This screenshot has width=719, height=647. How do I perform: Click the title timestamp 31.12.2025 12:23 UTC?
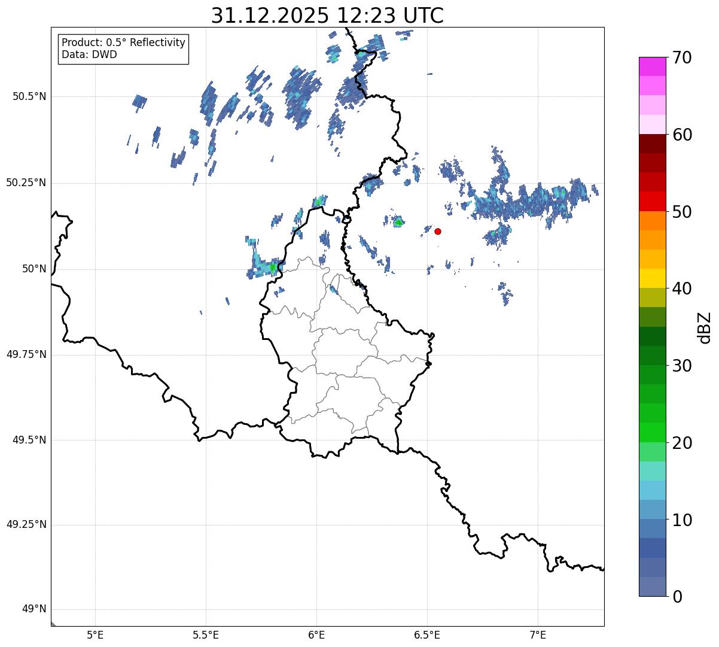click(x=327, y=16)
